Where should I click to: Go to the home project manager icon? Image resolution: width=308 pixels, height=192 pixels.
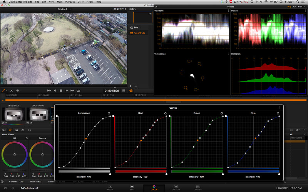[x=5, y=188]
